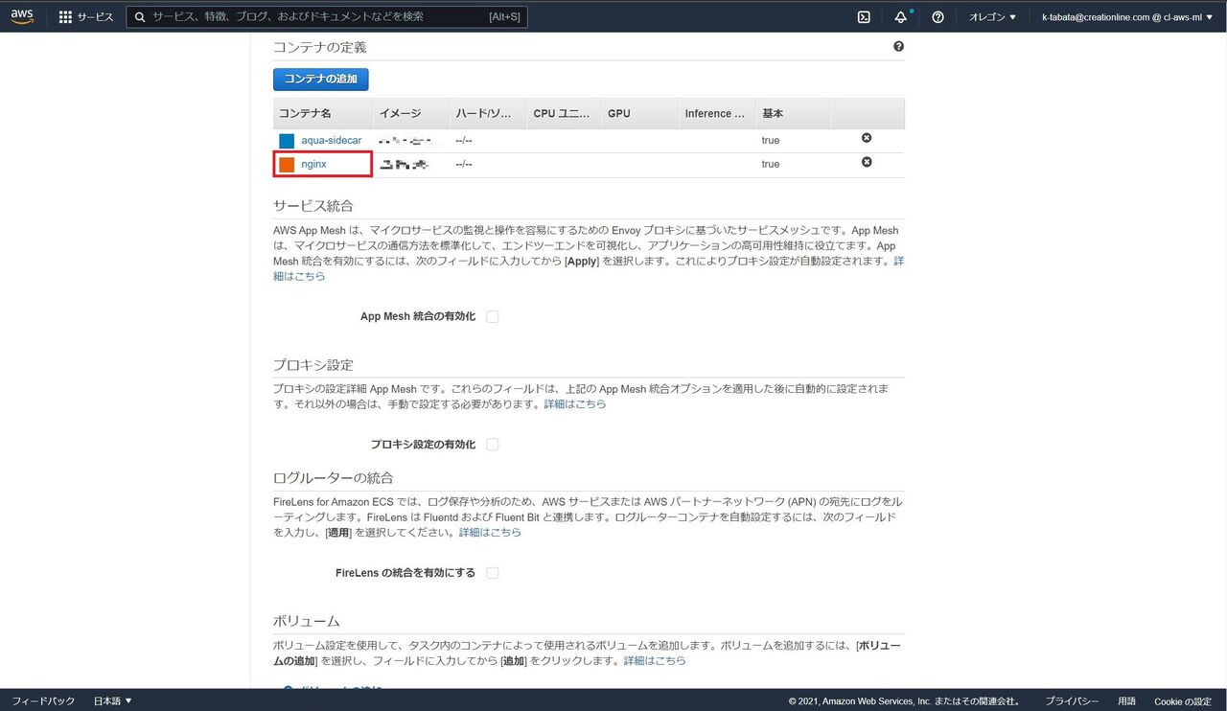Remove the aqua-sidecar container row
This screenshot has height=711, width=1227.
[x=867, y=138]
